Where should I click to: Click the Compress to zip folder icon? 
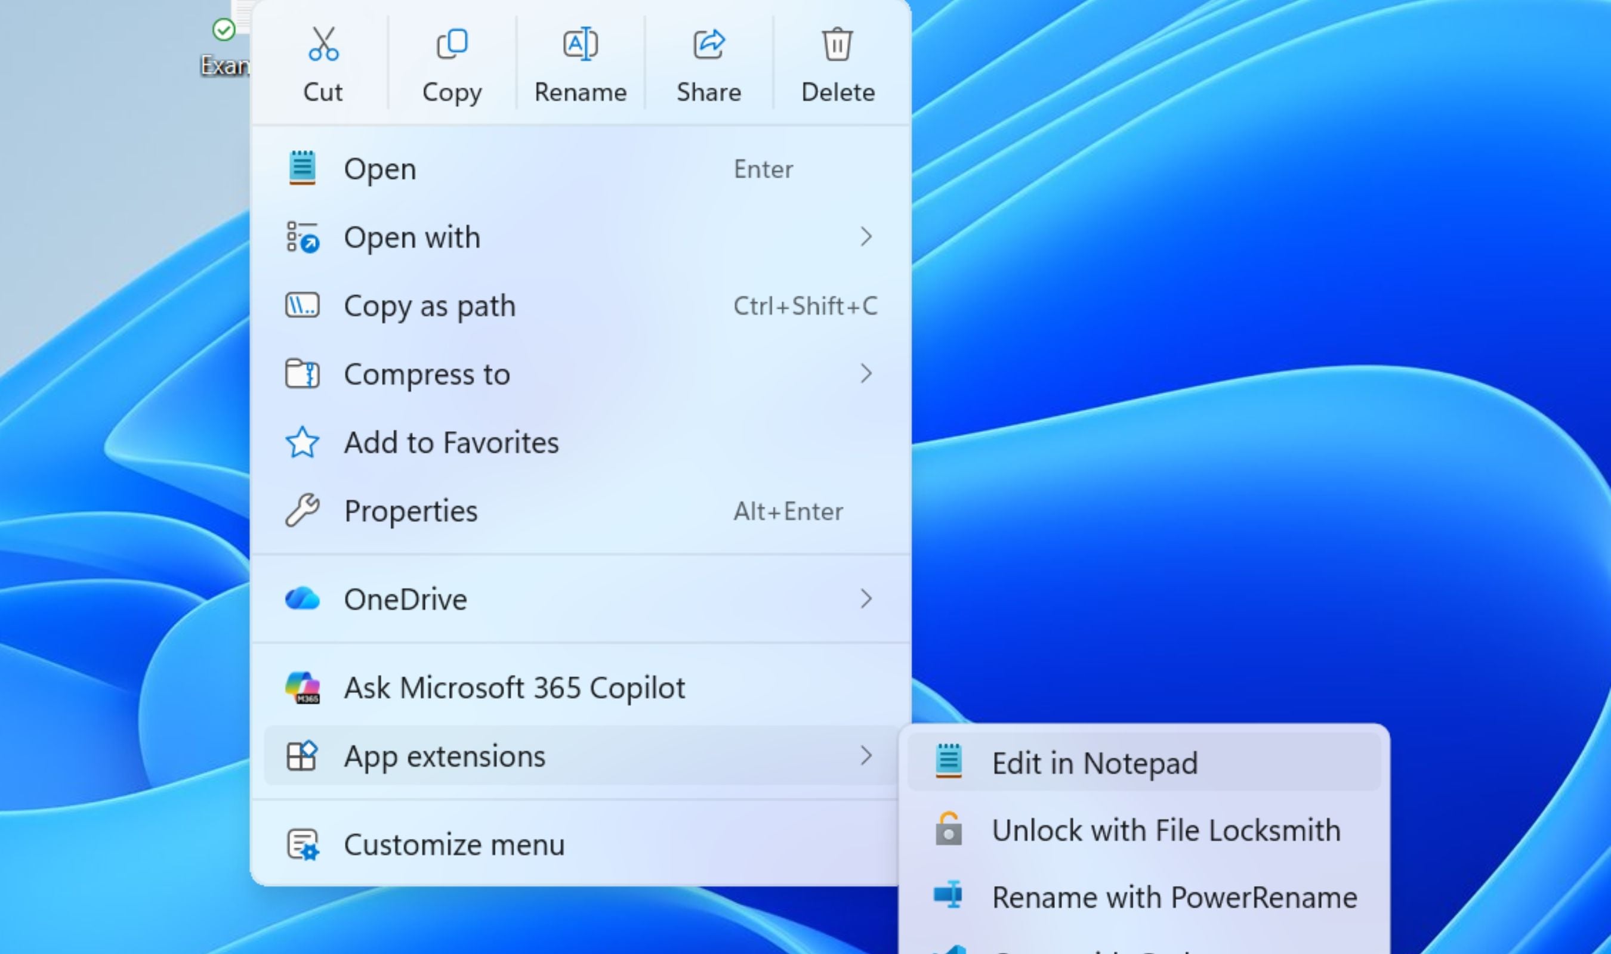pyautogui.click(x=303, y=373)
